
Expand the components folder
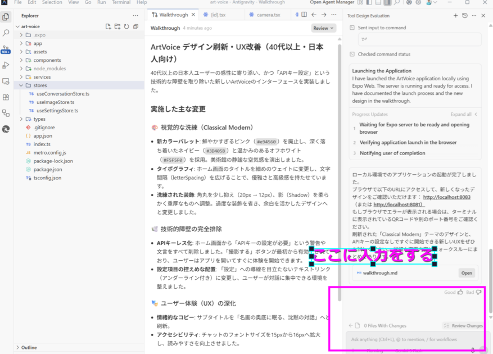(21, 60)
